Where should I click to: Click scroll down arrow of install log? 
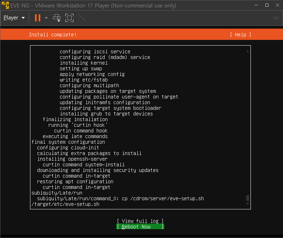point(248,204)
